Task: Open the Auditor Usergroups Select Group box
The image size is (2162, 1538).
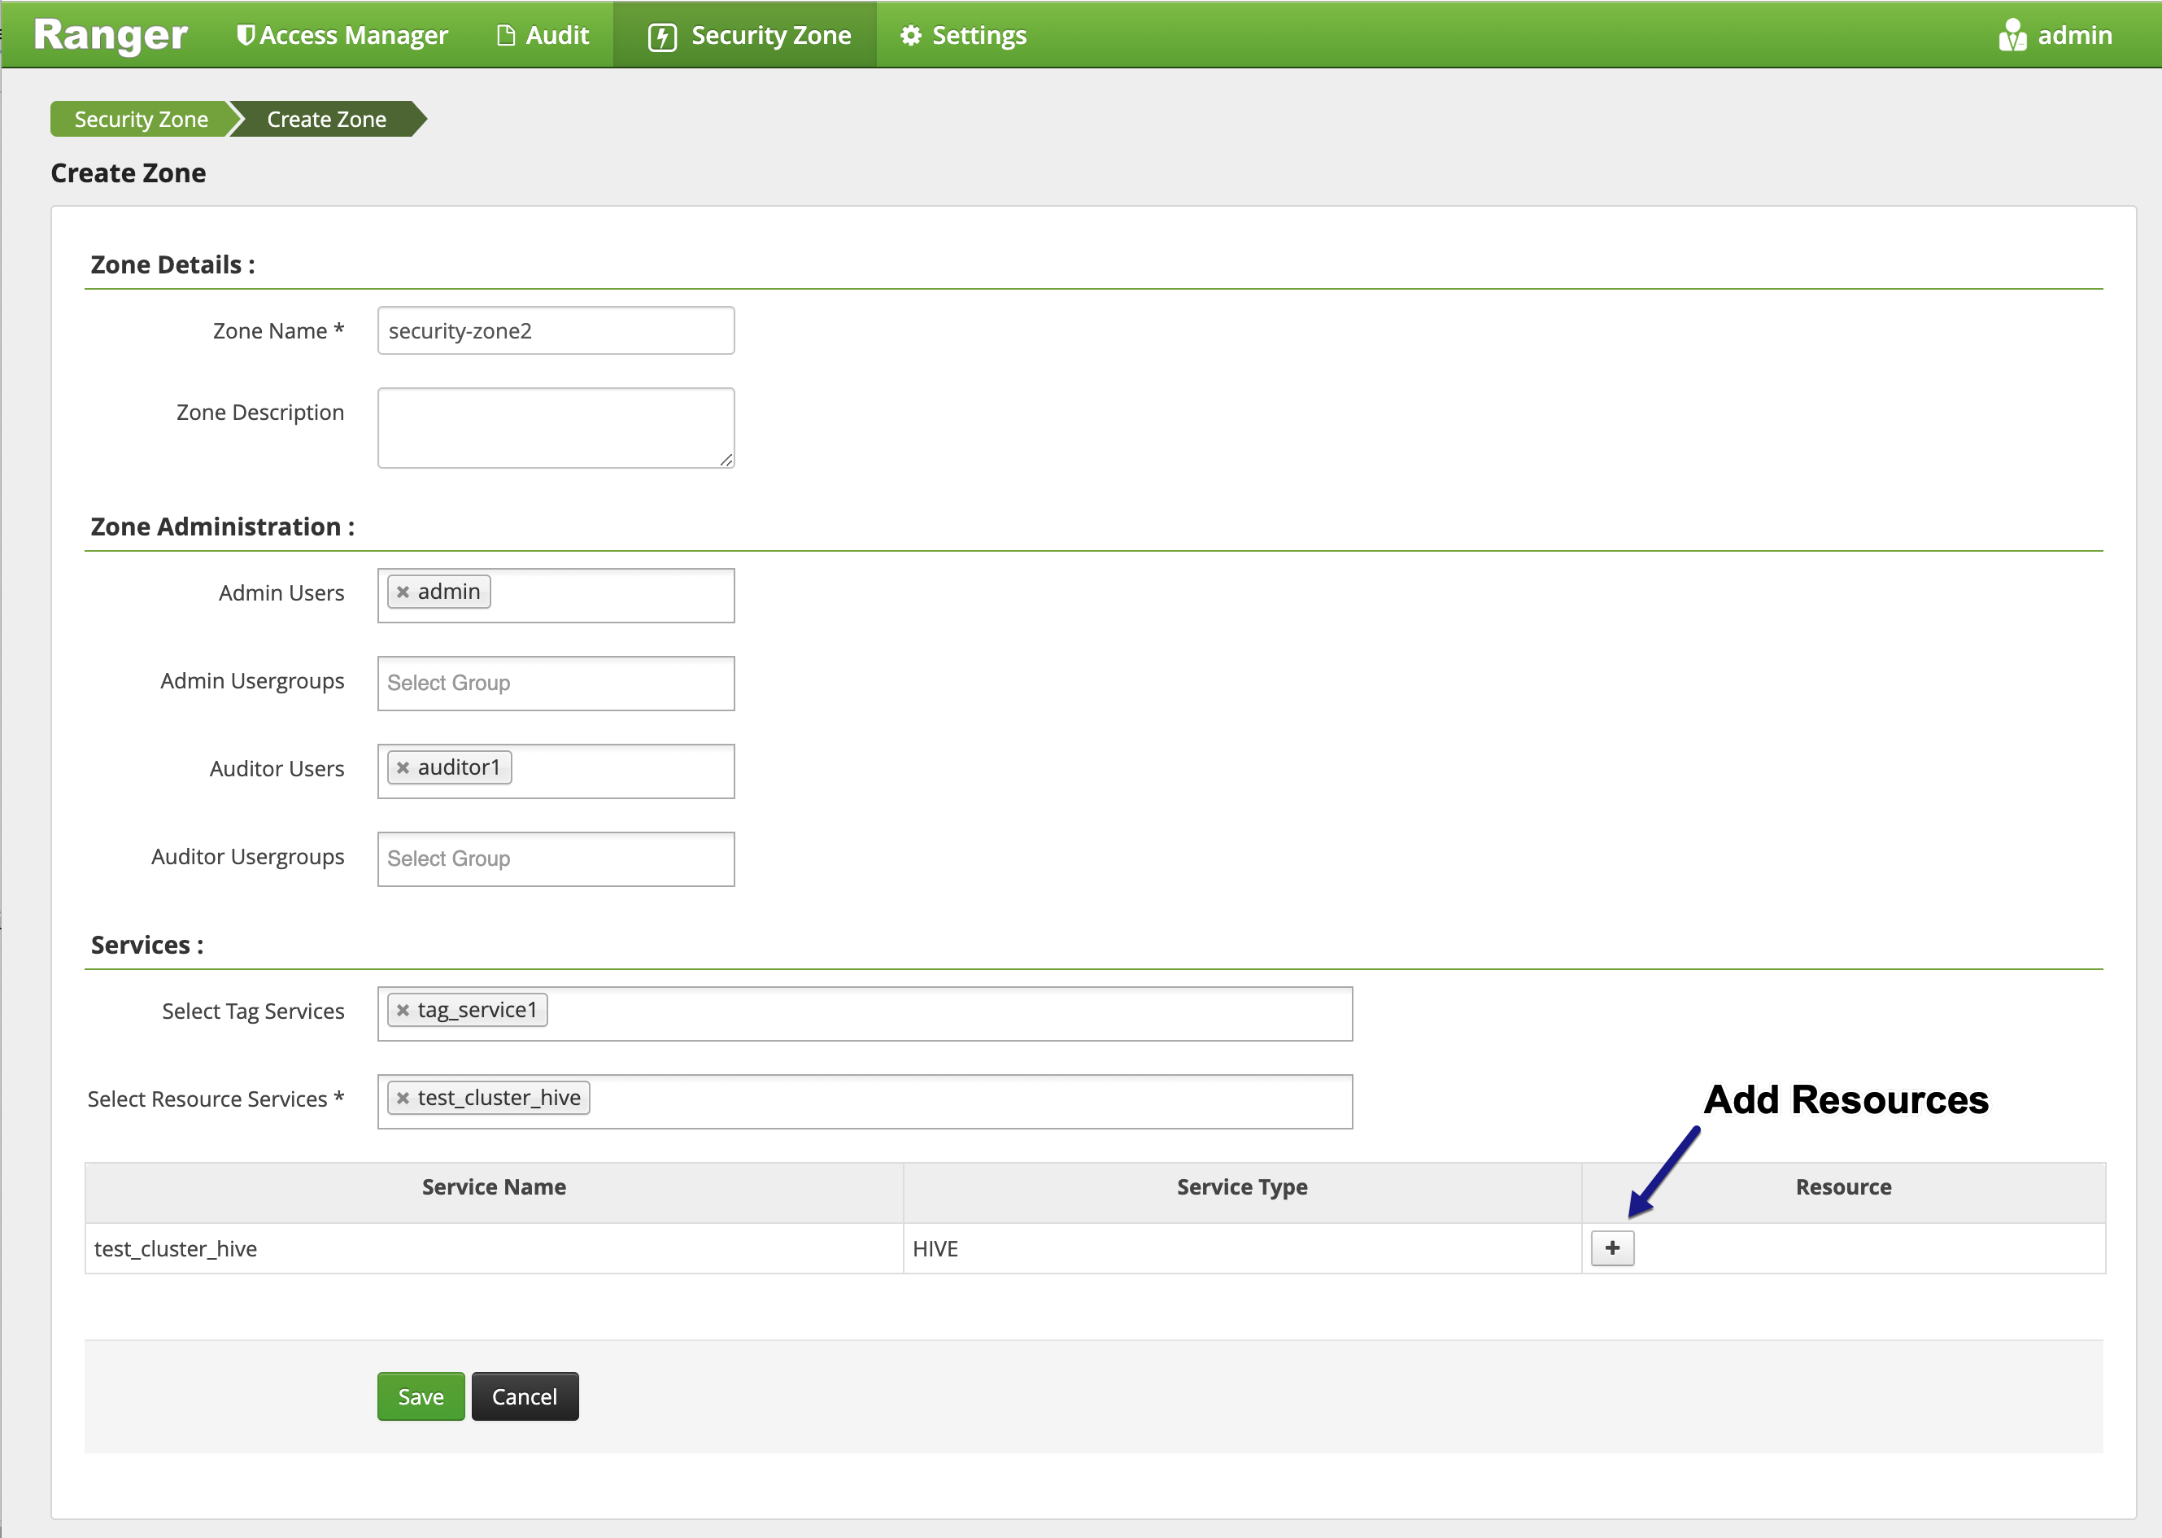Action: click(556, 860)
